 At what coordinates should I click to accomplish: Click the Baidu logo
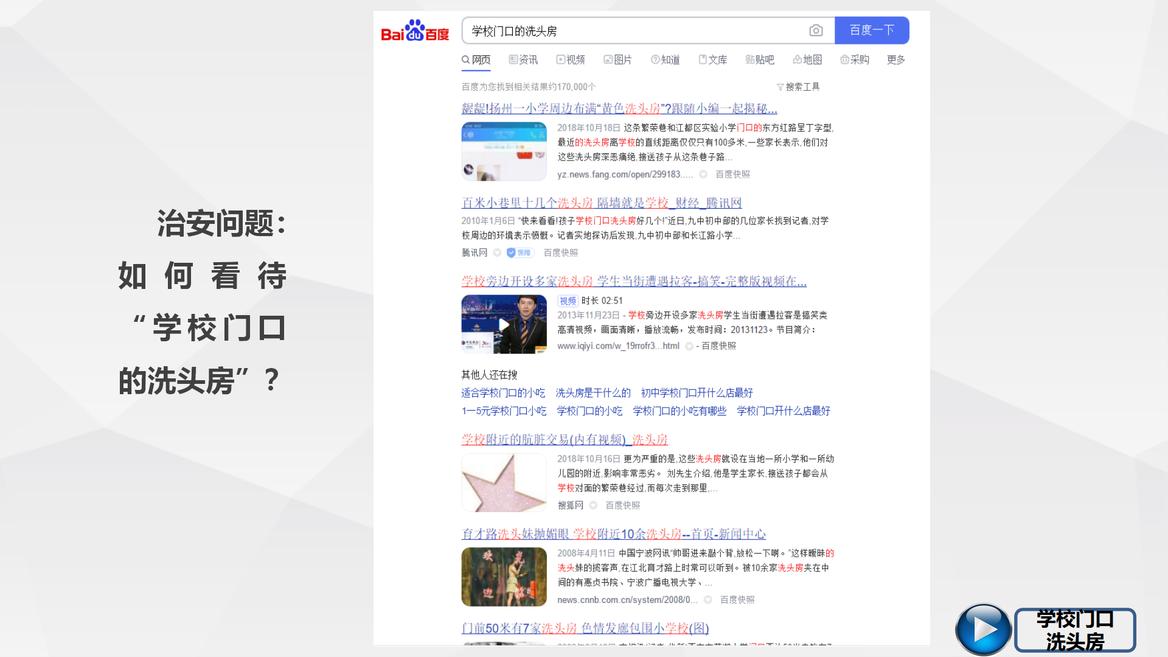(x=415, y=30)
